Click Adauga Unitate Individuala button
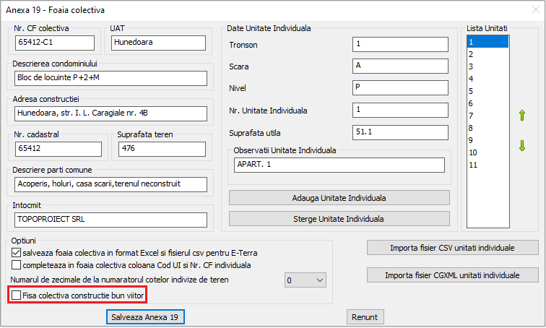The height and width of the screenshot is (328, 546). tap(339, 198)
